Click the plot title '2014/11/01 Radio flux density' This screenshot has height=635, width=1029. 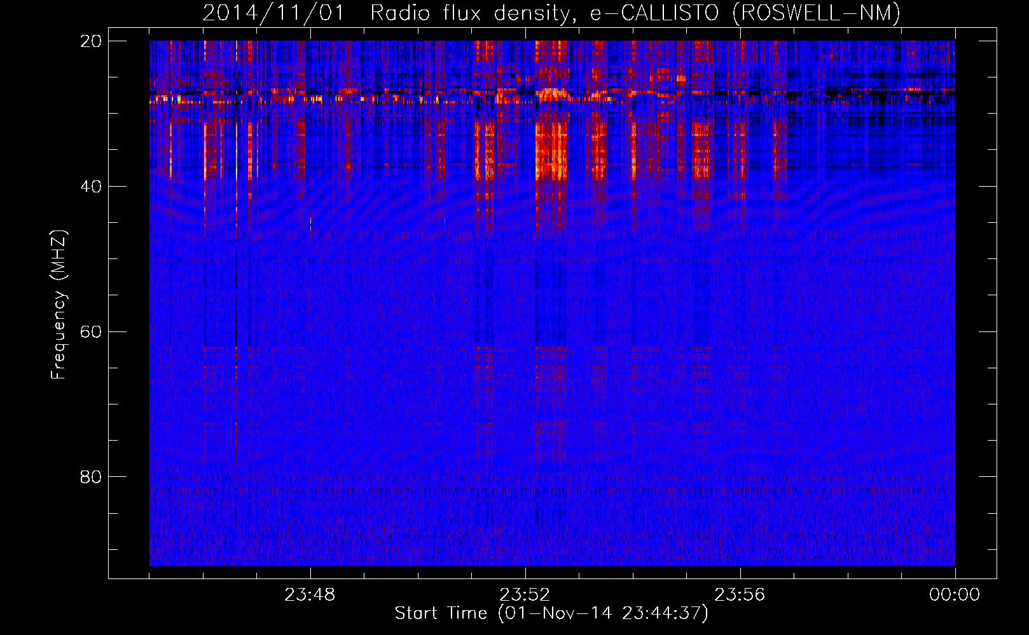pyautogui.click(x=552, y=13)
